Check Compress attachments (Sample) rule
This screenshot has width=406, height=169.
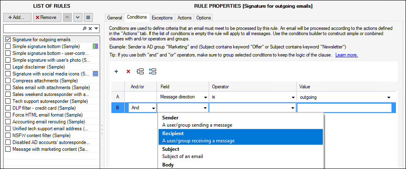click(8, 81)
